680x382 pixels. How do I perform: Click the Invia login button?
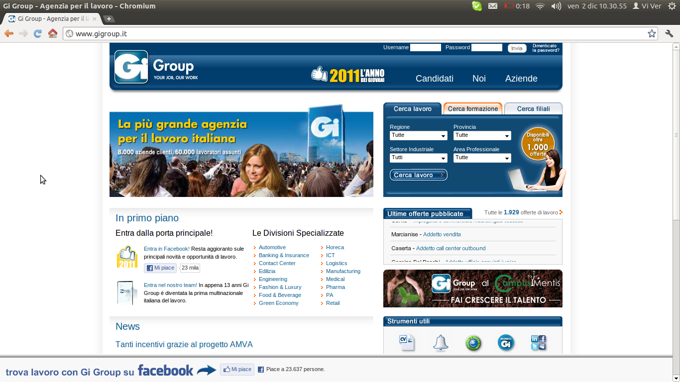click(517, 48)
